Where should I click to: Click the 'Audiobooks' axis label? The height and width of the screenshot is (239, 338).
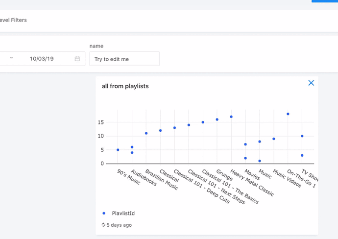pyautogui.click(x=144, y=178)
